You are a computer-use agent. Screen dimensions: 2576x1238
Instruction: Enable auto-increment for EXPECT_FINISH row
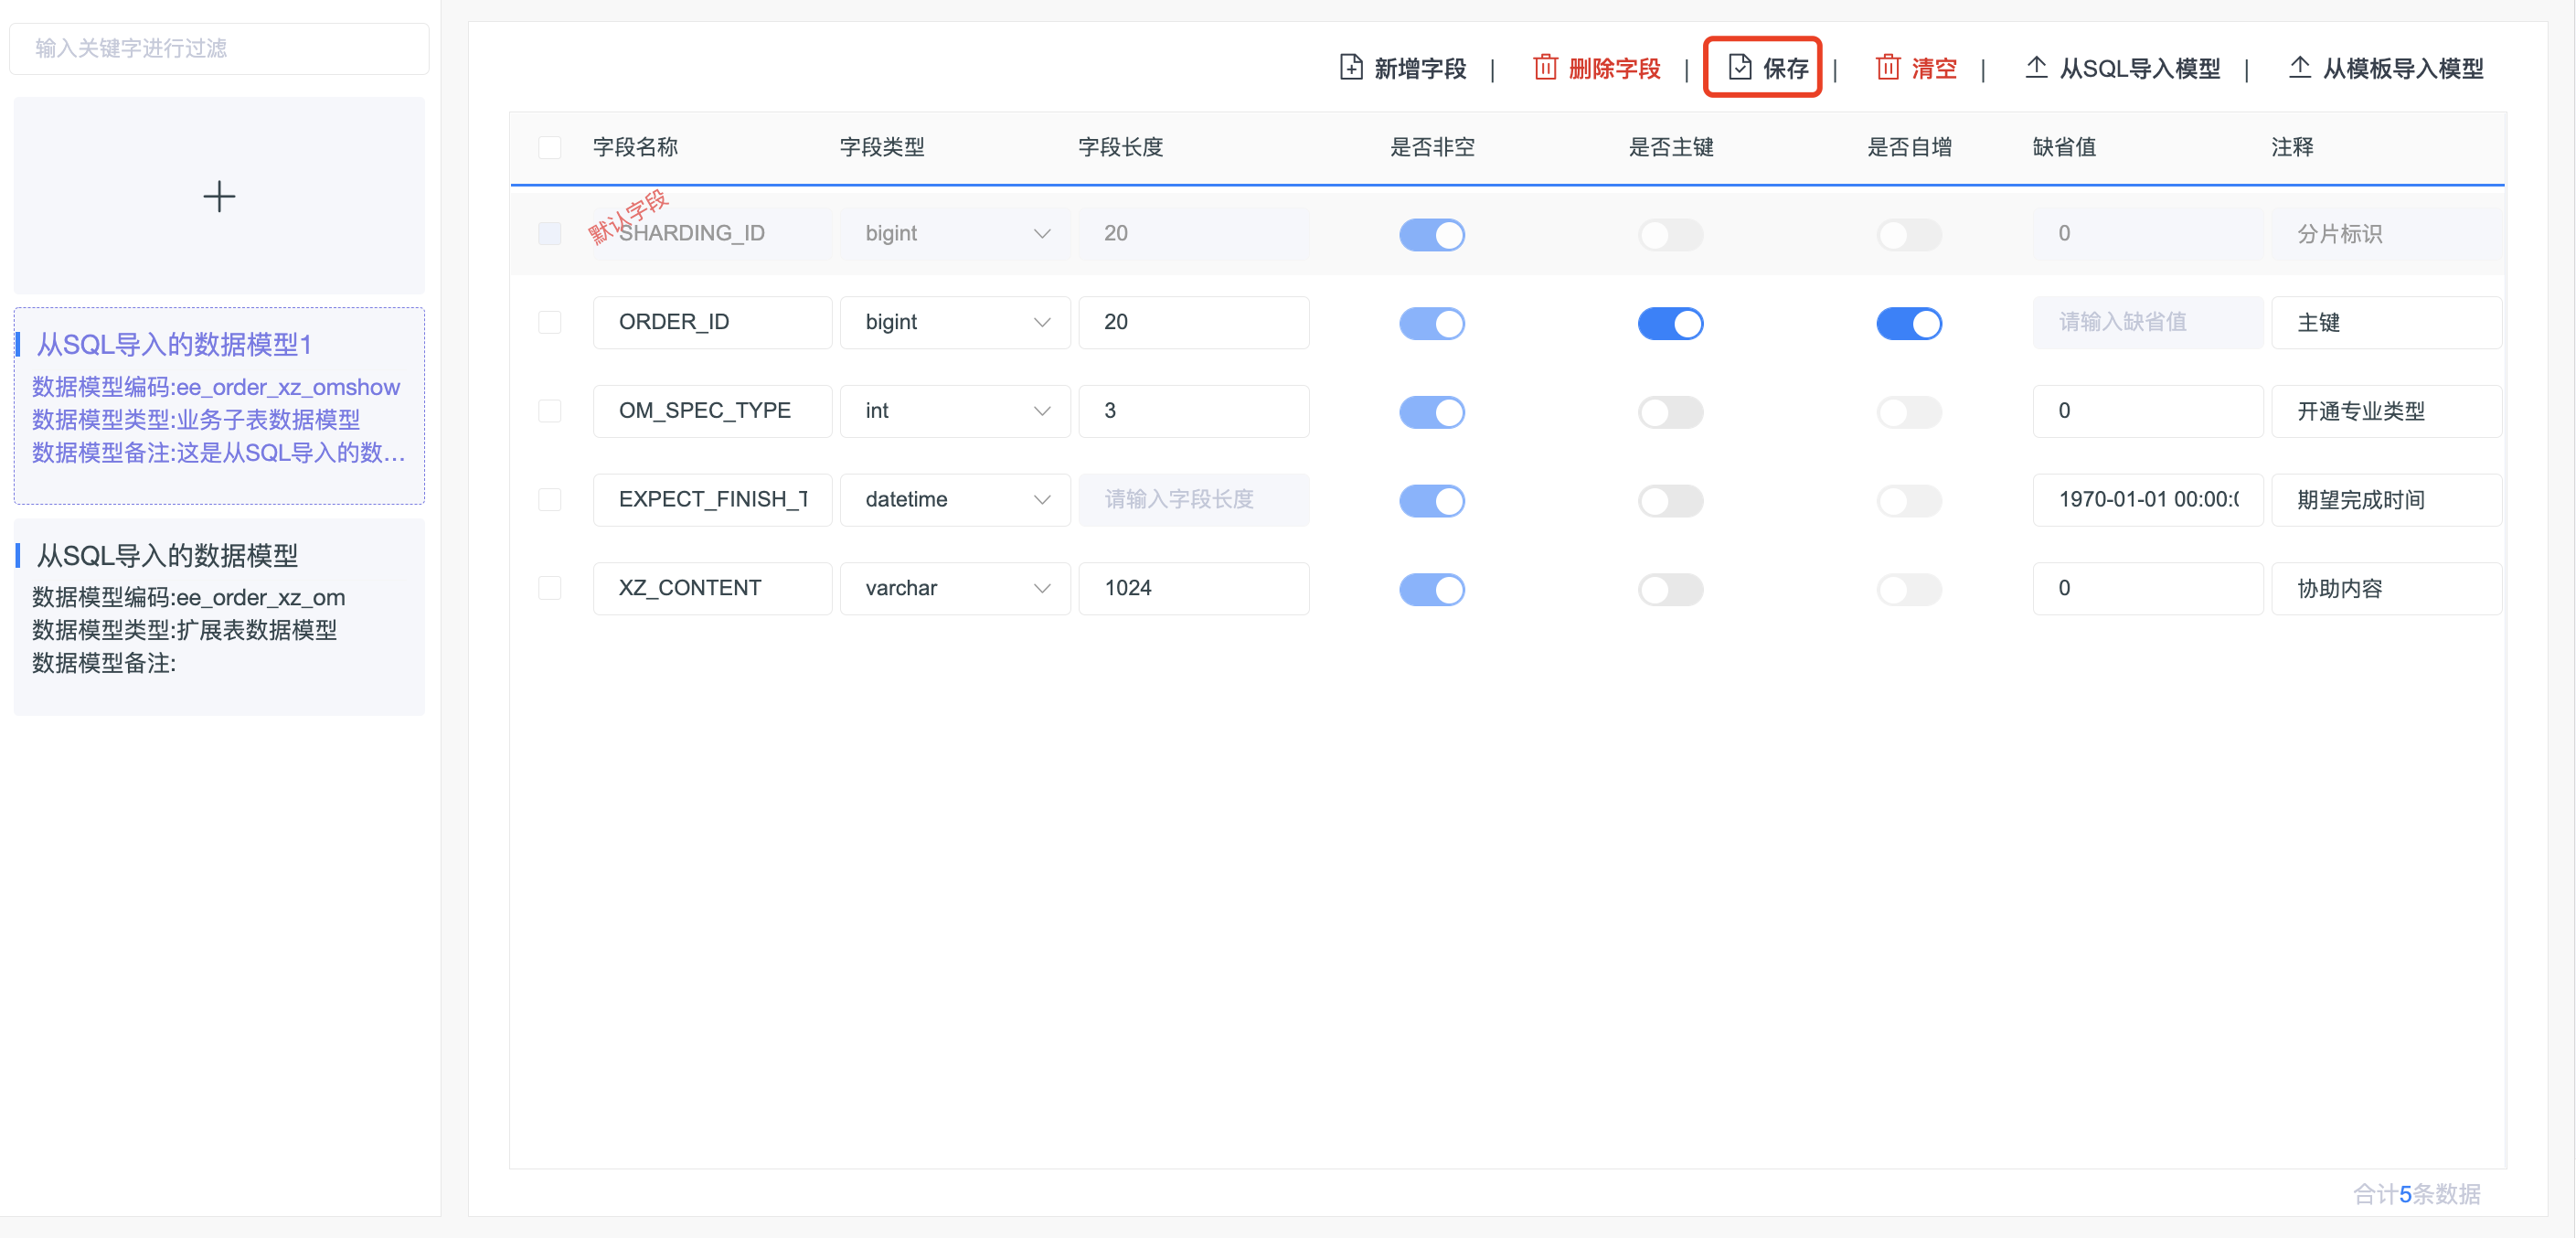(x=1909, y=500)
